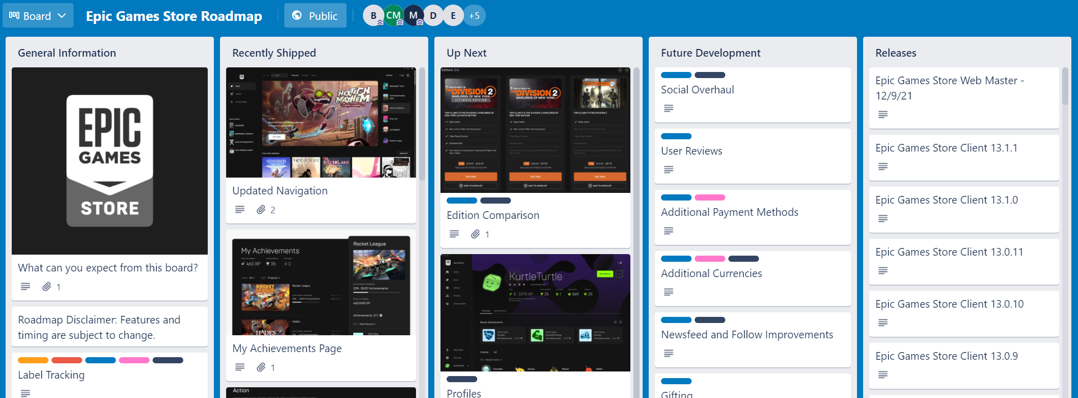Click the Public visibility button
This screenshot has width=1078, height=398.
pos(315,16)
